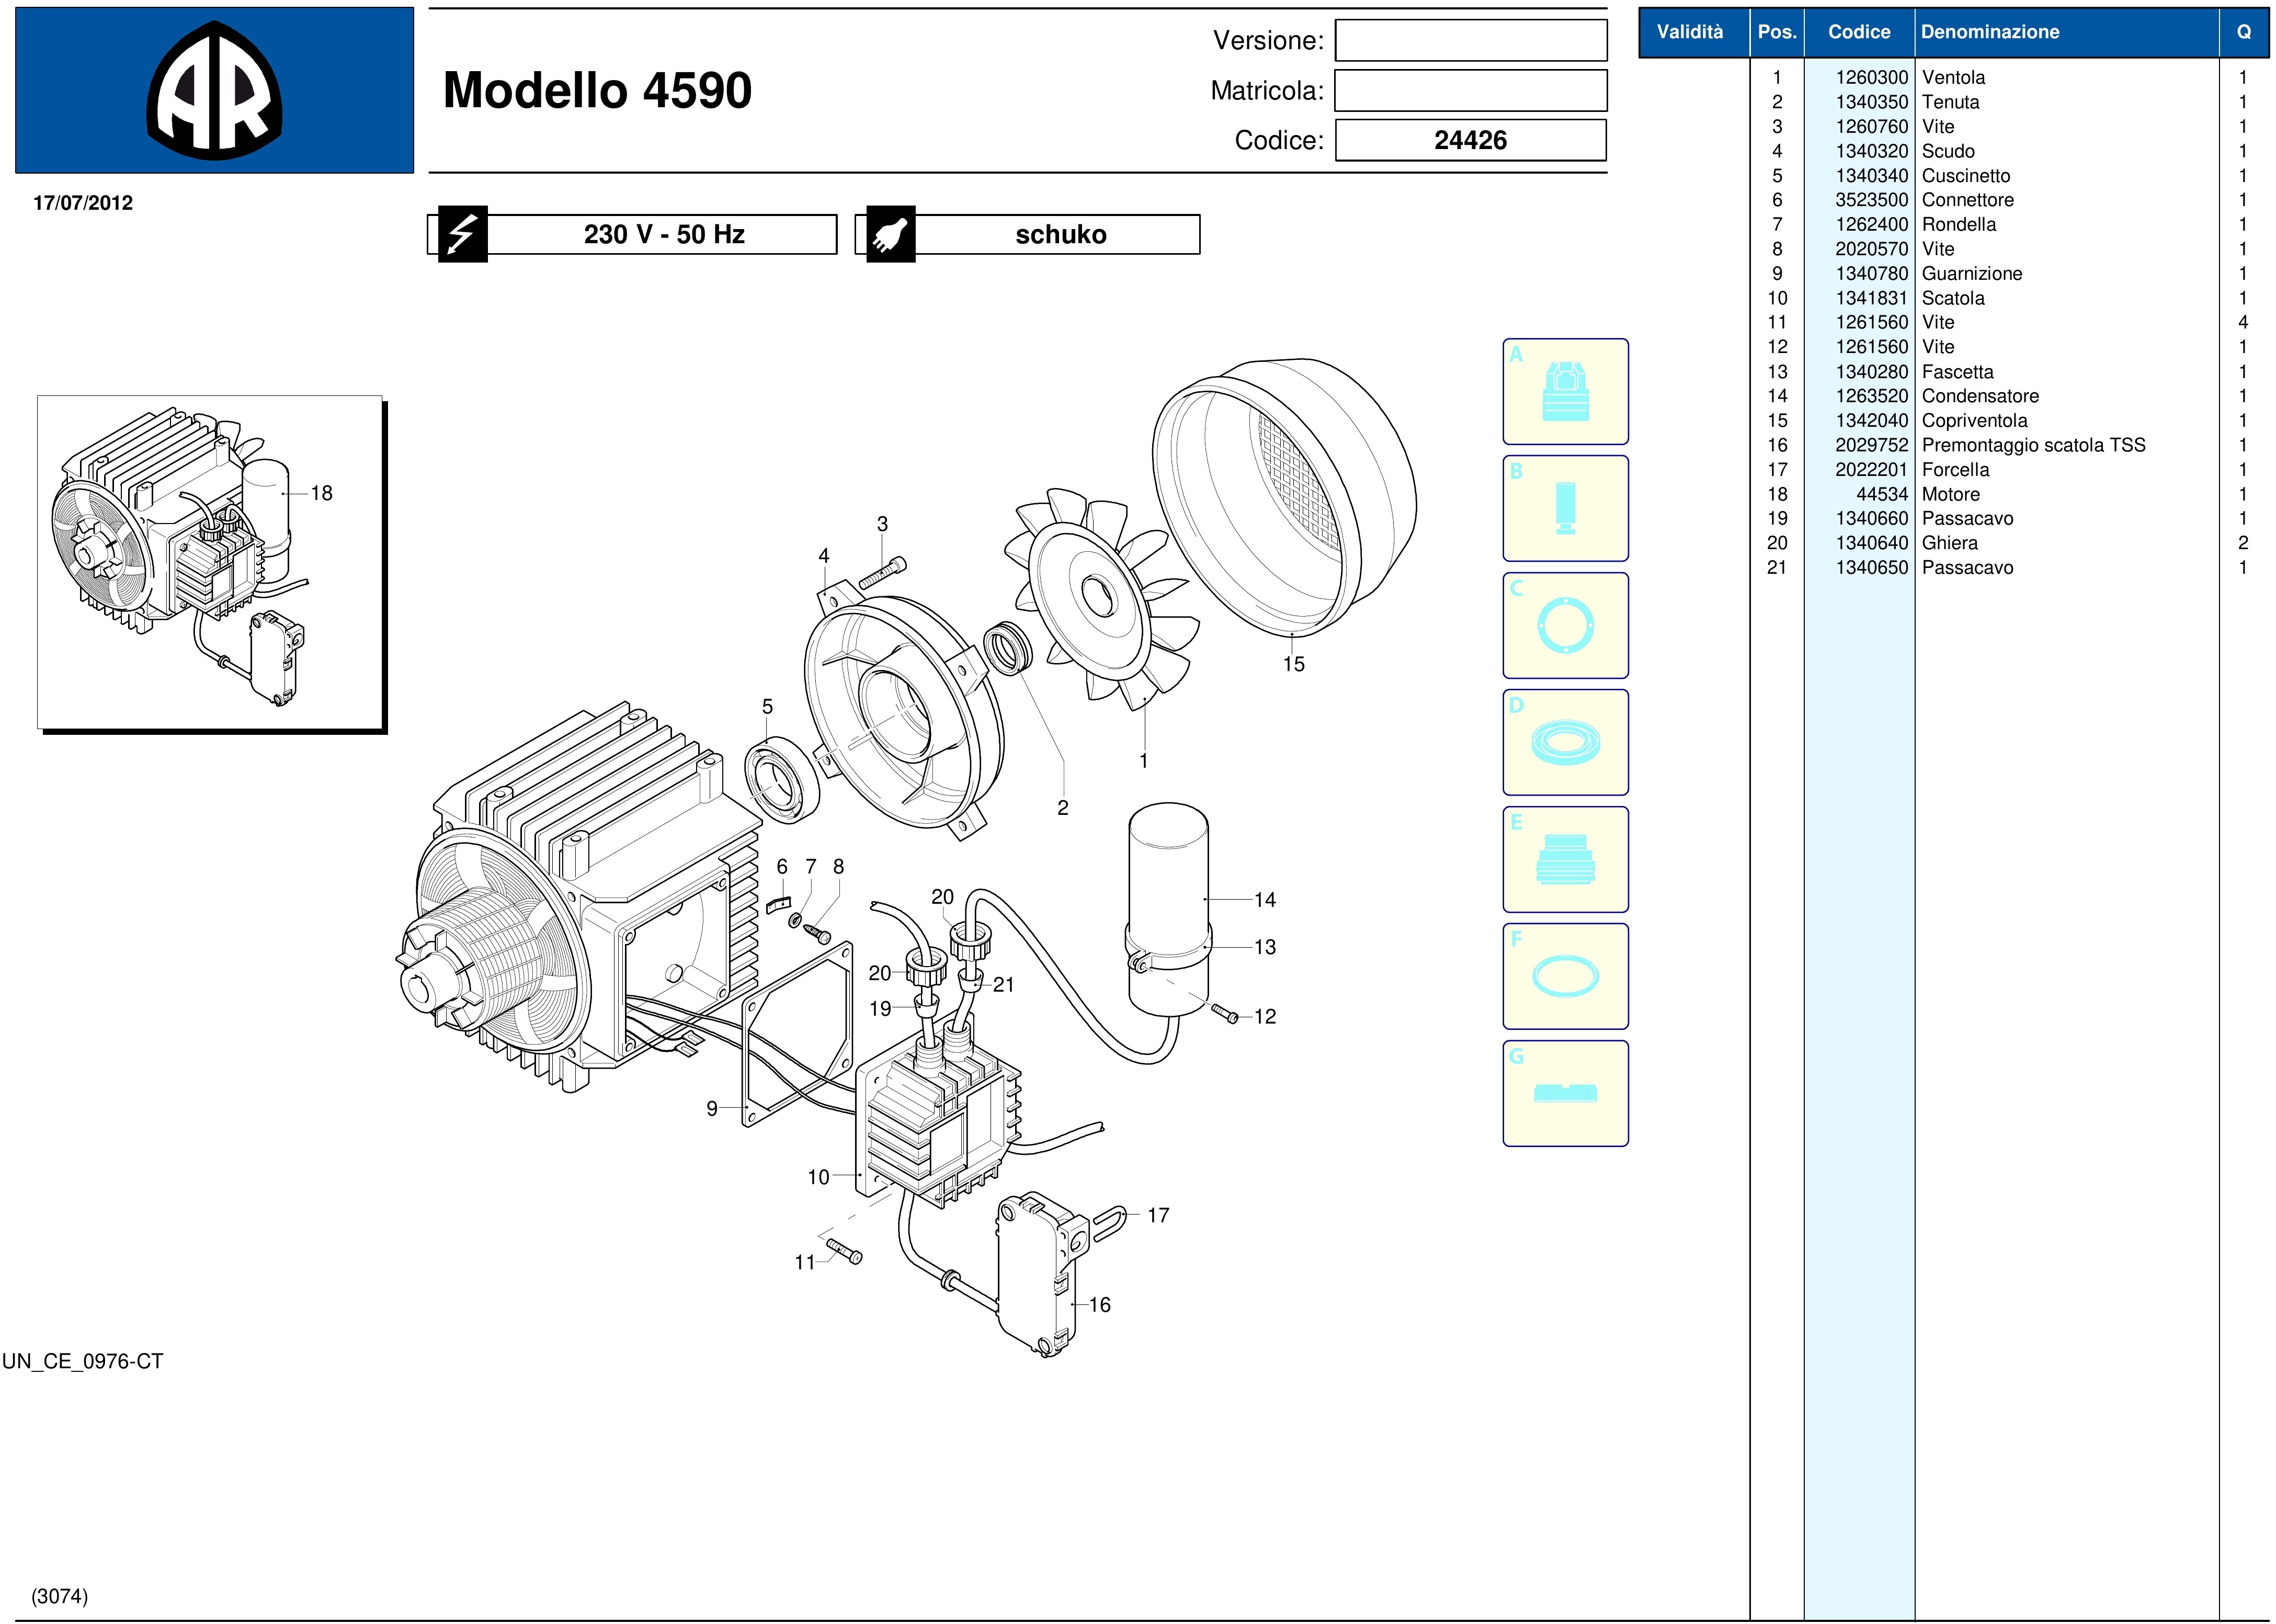
Task: Click the Codice field showing 24426
Action: (x=1470, y=140)
